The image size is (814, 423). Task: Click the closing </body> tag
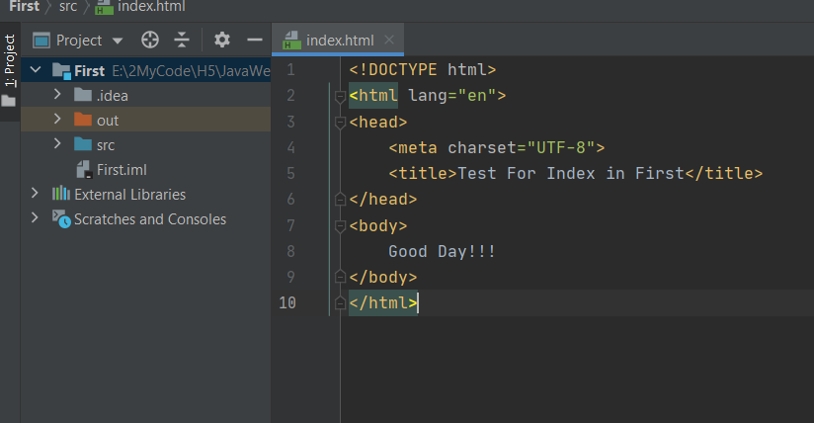(383, 277)
